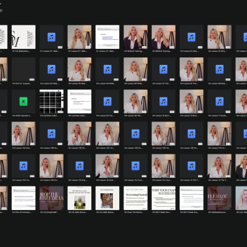Select the Lesson 02 Why audio file

(x=191, y=37)
